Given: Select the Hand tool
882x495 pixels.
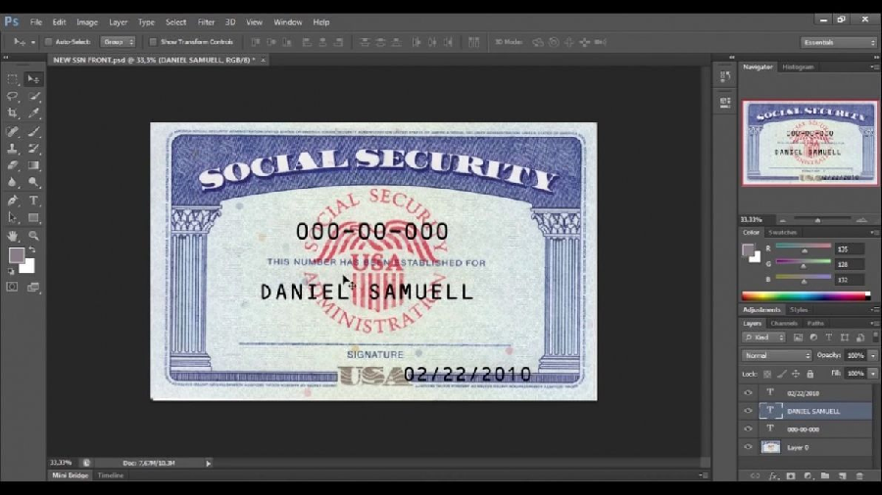Looking at the screenshot, I should pos(13,236).
